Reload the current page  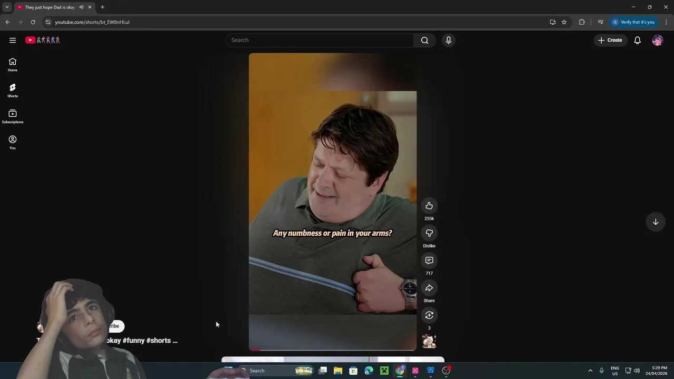click(33, 22)
